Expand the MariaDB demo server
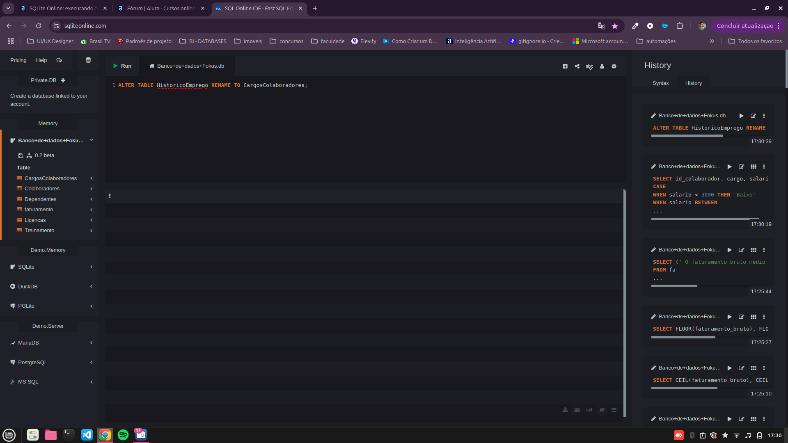 coord(92,343)
